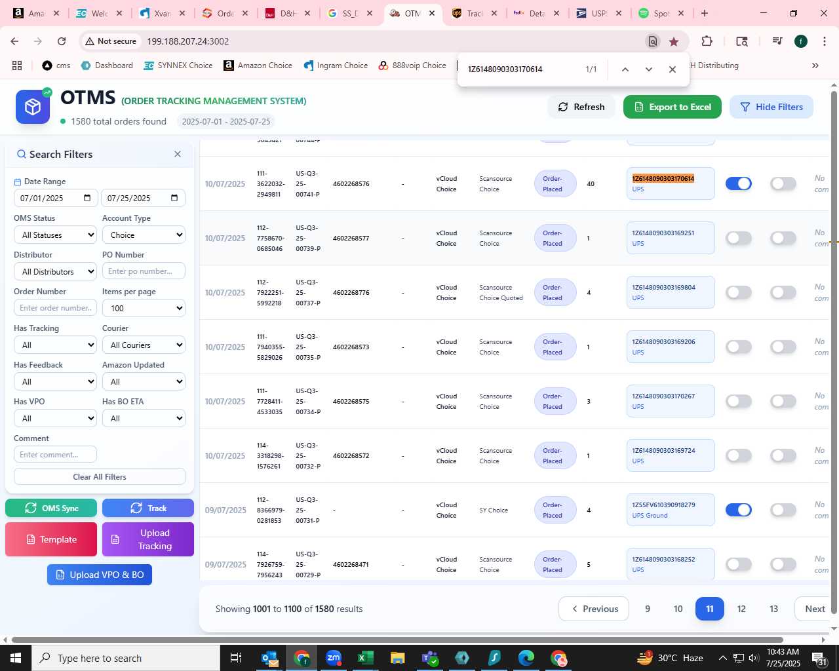This screenshot has width=839, height=671.
Task: Toggle second switch for order 4602268471
Action: 783,564
